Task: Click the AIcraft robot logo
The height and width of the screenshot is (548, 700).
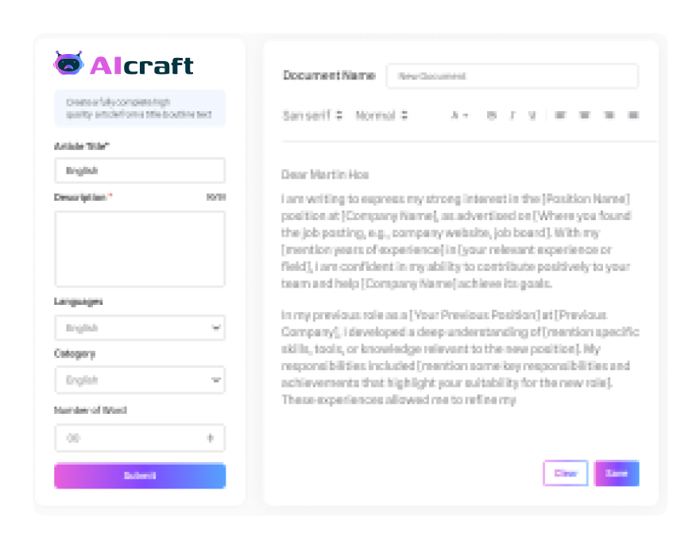Action: [x=68, y=64]
